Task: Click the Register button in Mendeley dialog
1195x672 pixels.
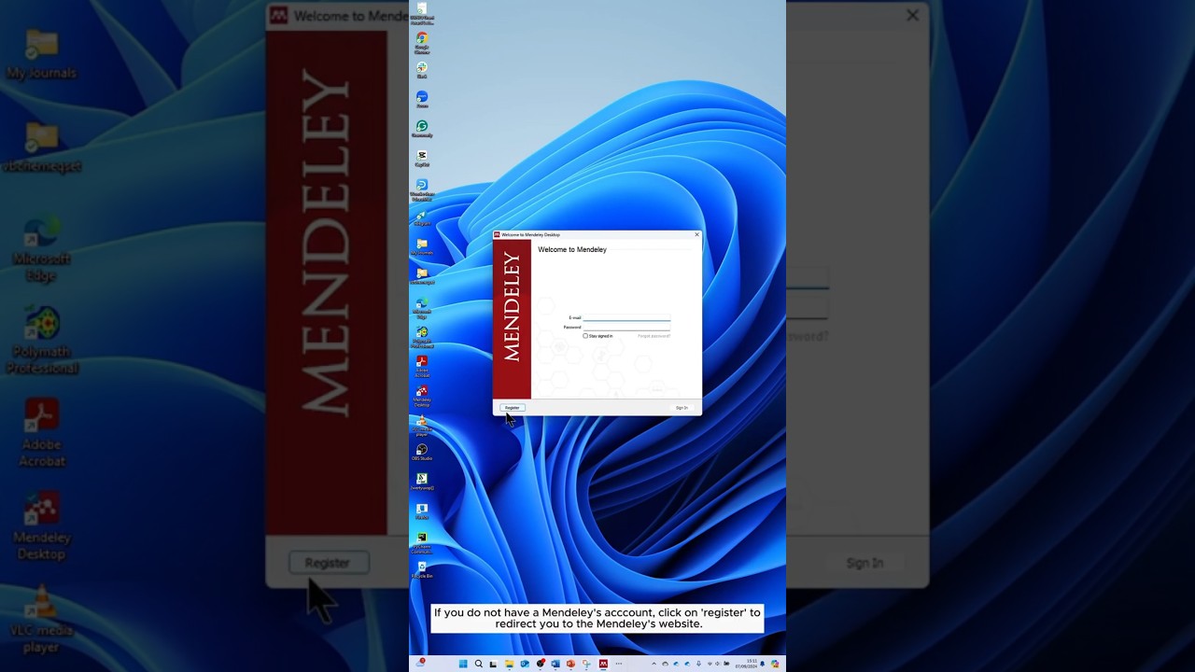Action: click(x=513, y=407)
